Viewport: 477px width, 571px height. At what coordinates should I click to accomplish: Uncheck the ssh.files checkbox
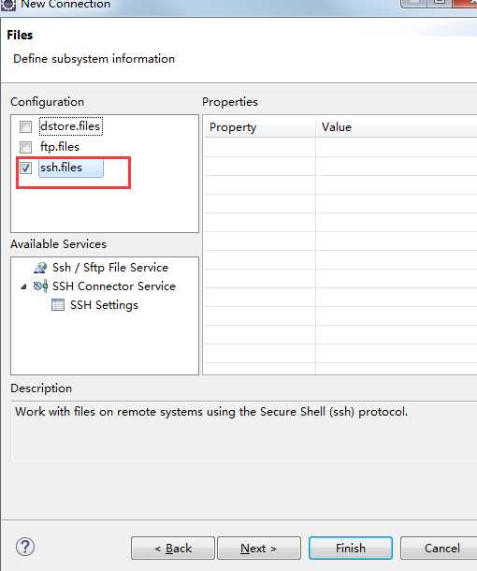point(25,168)
